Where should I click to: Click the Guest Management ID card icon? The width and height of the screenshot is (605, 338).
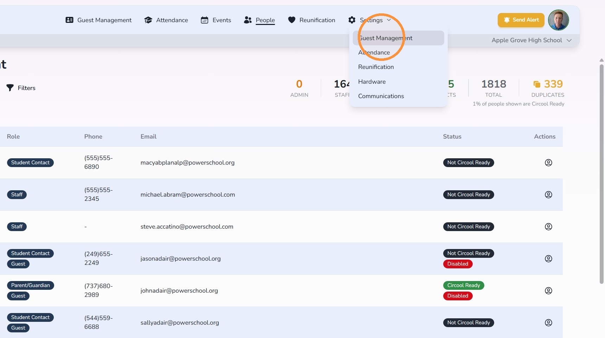click(x=69, y=20)
